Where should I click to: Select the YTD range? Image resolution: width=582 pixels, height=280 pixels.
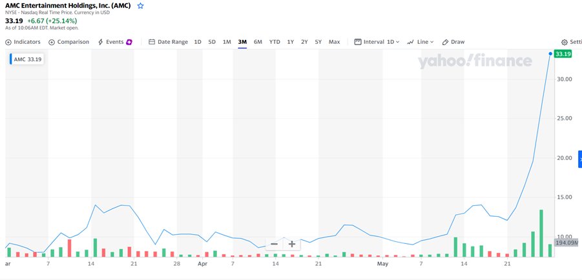click(x=275, y=42)
